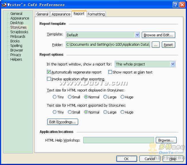
Task: Open the Helpers preferences category
Action: [x=16, y=59]
